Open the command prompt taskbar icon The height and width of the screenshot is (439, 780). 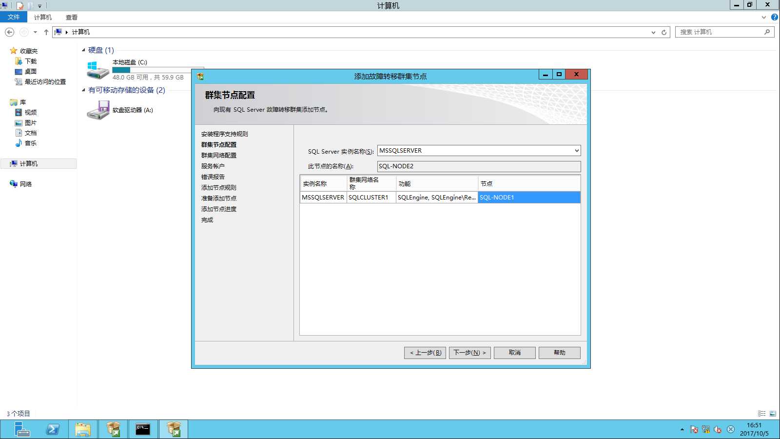point(143,429)
